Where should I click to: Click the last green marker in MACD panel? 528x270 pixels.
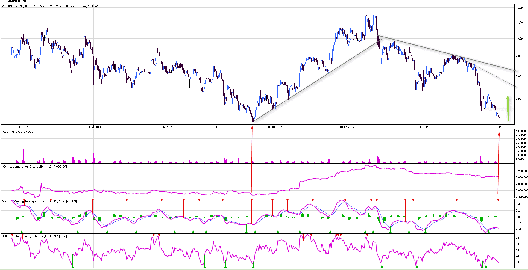point(488,231)
